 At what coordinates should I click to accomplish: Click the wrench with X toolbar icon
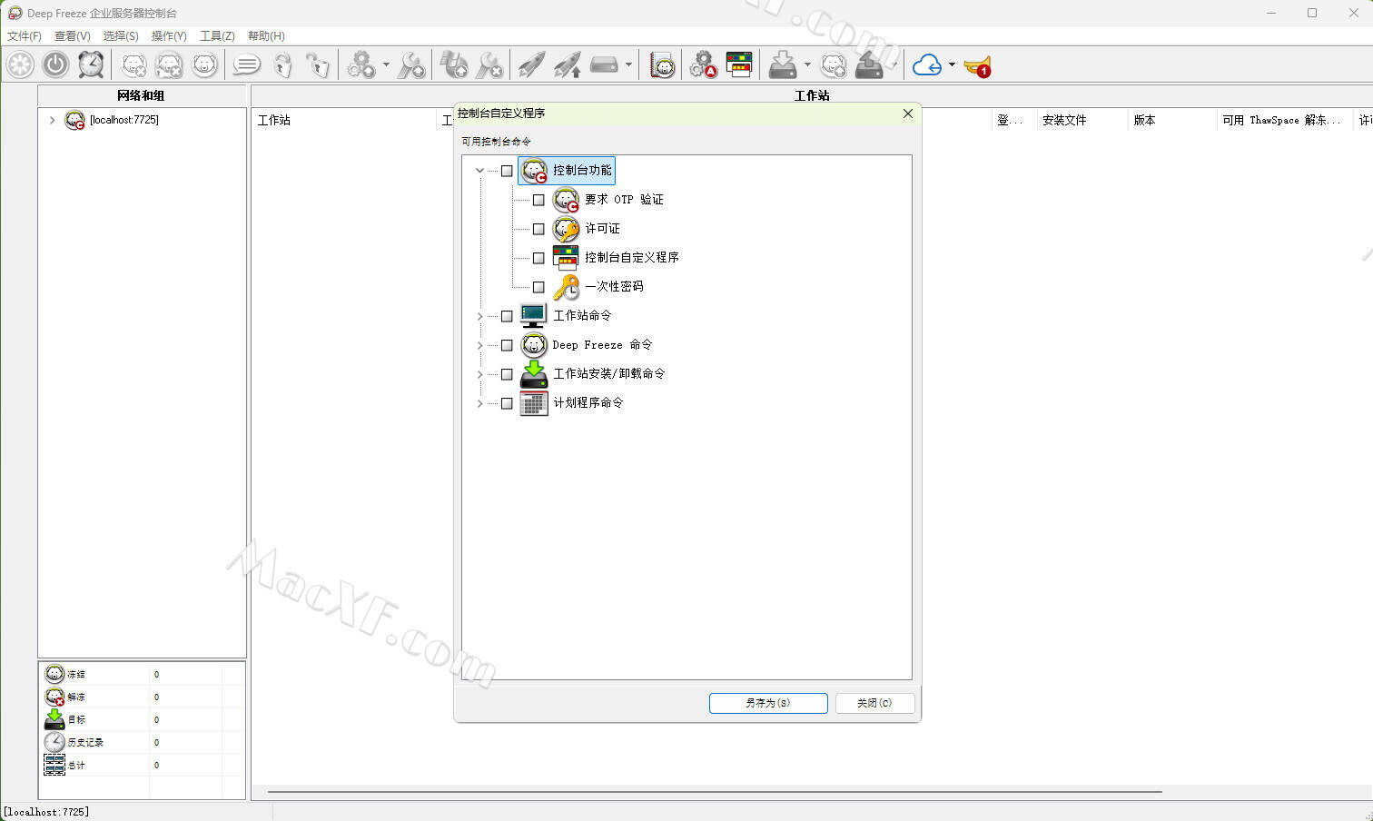click(x=490, y=65)
